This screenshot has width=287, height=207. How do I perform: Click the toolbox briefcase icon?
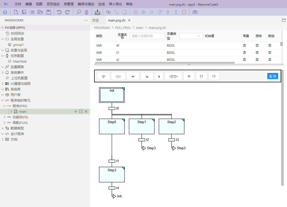[x=195, y=12]
